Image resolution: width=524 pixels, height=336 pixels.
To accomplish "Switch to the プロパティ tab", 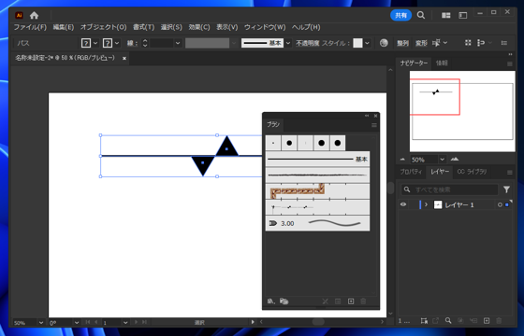I will tap(412, 172).
